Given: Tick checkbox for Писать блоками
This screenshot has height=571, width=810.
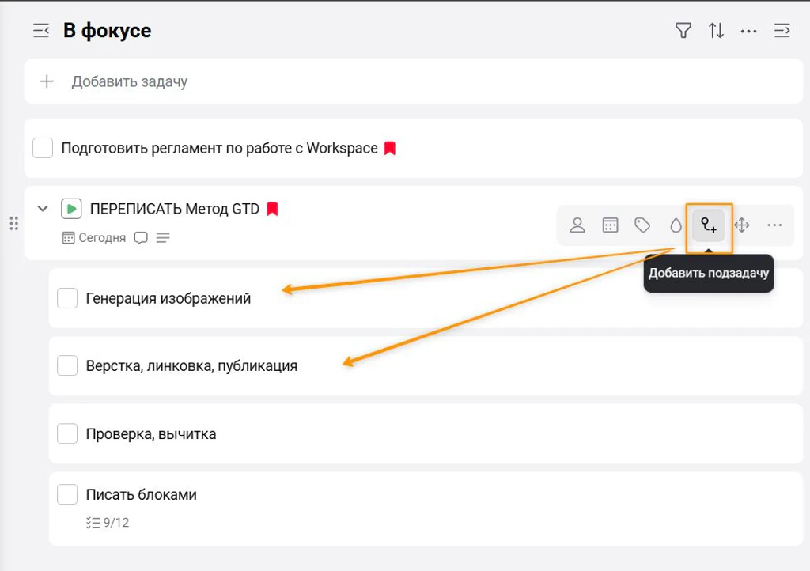Looking at the screenshot, I should 67,494.
